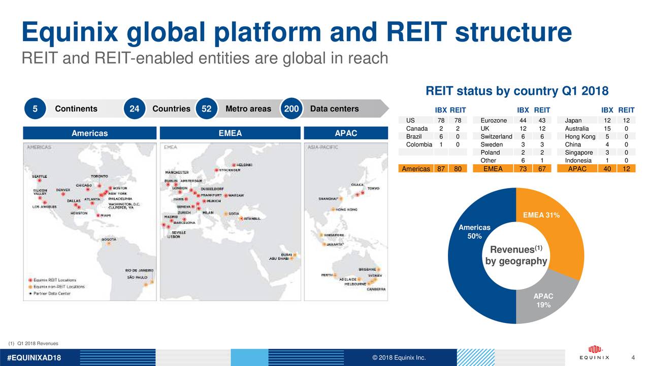Click the Sydney label on APAC map
Image resolution: width=650 pixels, height=366 pixels.
(374, 275)
